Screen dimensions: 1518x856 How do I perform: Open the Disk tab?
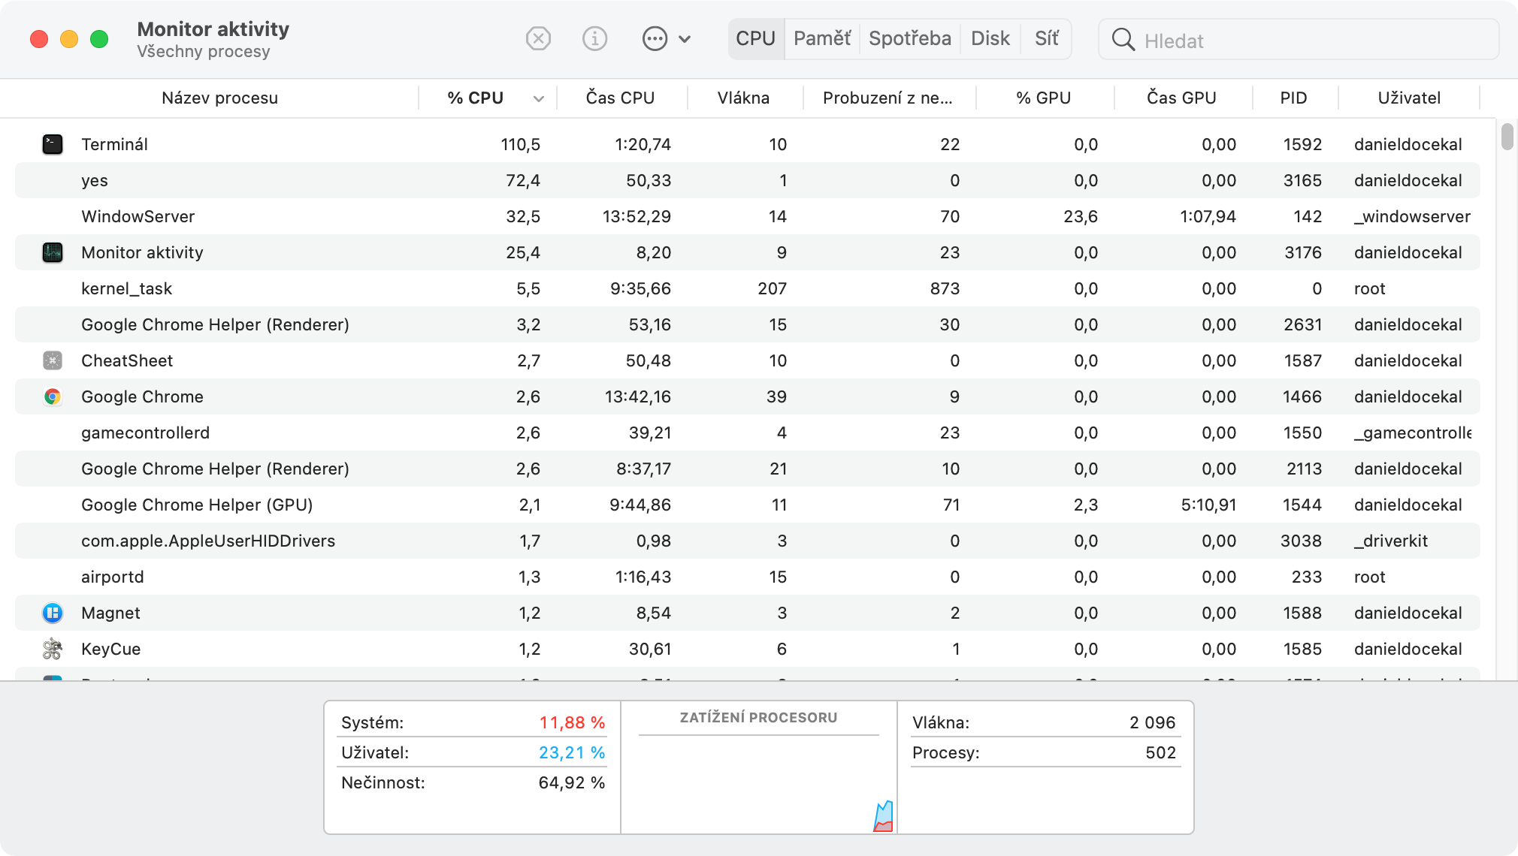pos(990,38)
